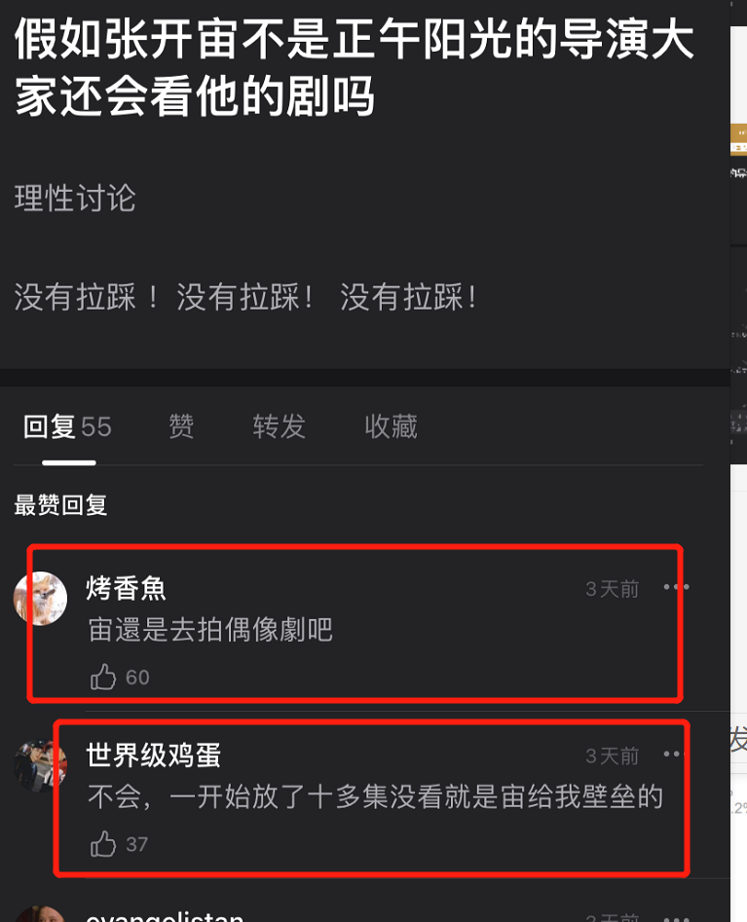The image size is (747, 922).
Task: Select the comment text 宙還是去拍偶像劇吧
Action: (x=210, y=630)
